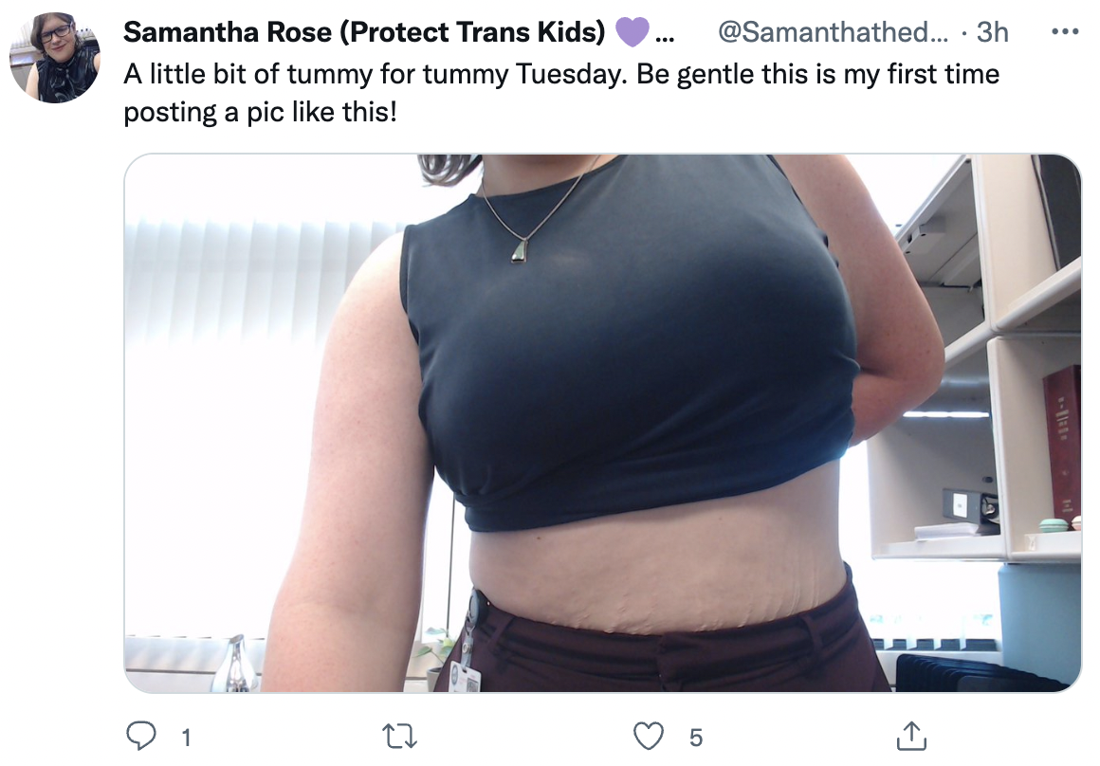Viewport: 1100px width, 766px height.
Task: Open the @Samanthathed... username handle
Action: (x=833, y=31)
